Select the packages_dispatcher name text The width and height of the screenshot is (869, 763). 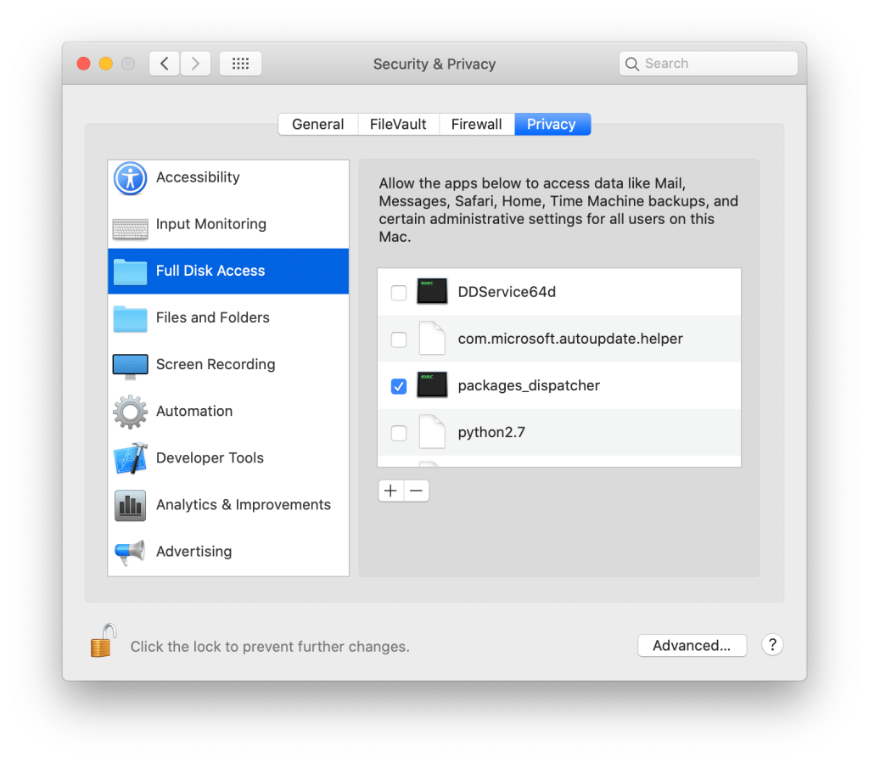click(x=529, y=385)
